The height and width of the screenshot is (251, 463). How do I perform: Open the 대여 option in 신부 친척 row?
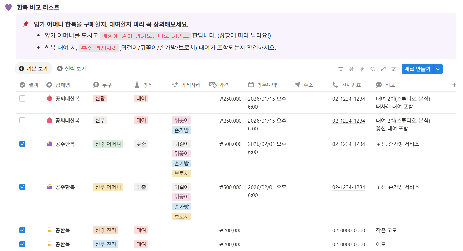tap(141, 244)
